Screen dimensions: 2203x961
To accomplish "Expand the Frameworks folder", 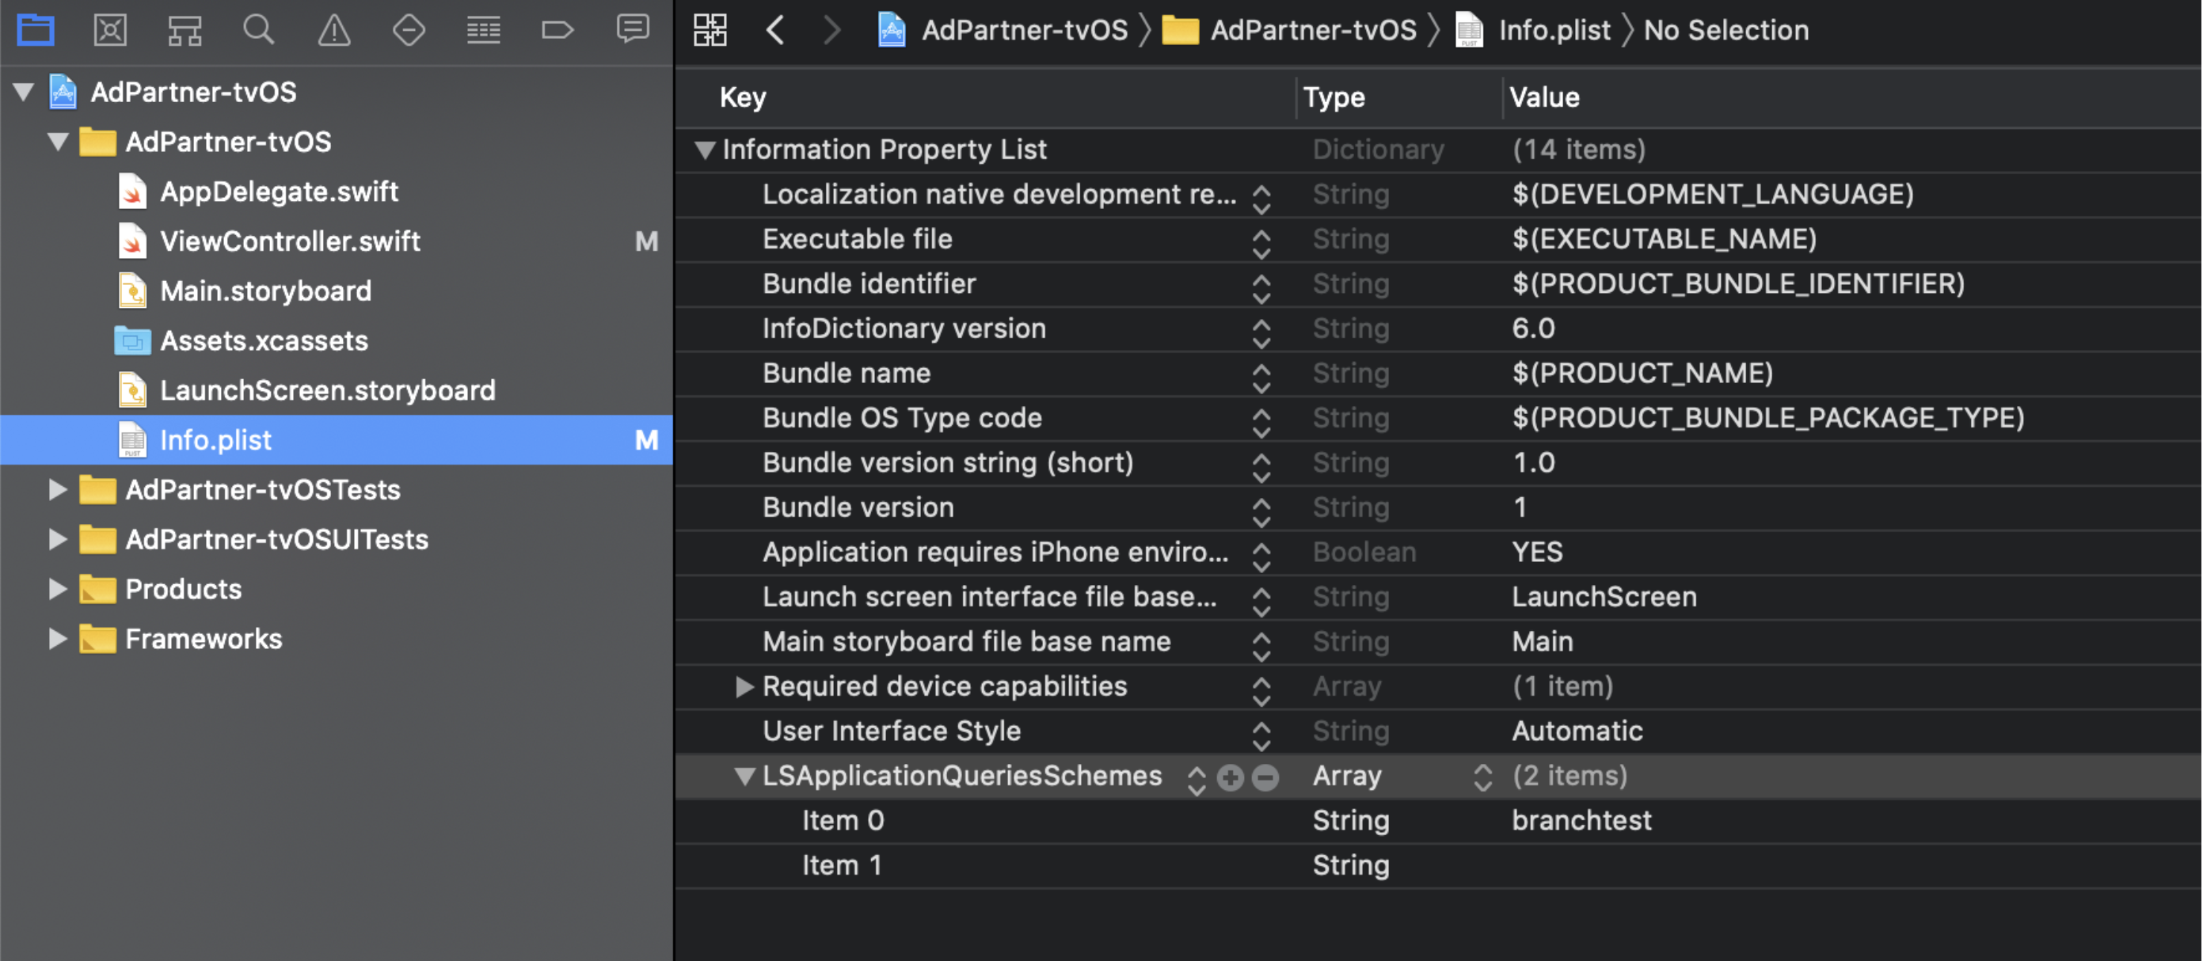I will tap(57, 640).
